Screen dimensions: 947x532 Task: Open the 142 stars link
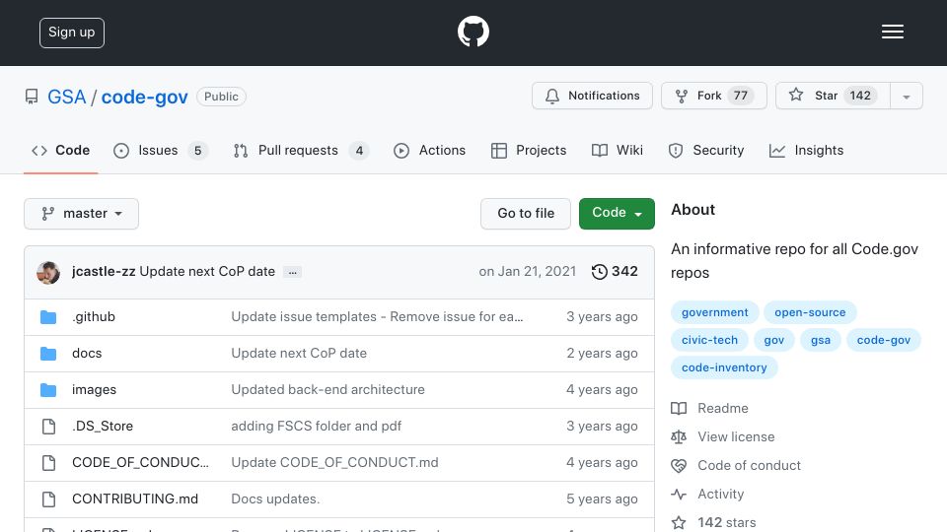click(727, 522)
